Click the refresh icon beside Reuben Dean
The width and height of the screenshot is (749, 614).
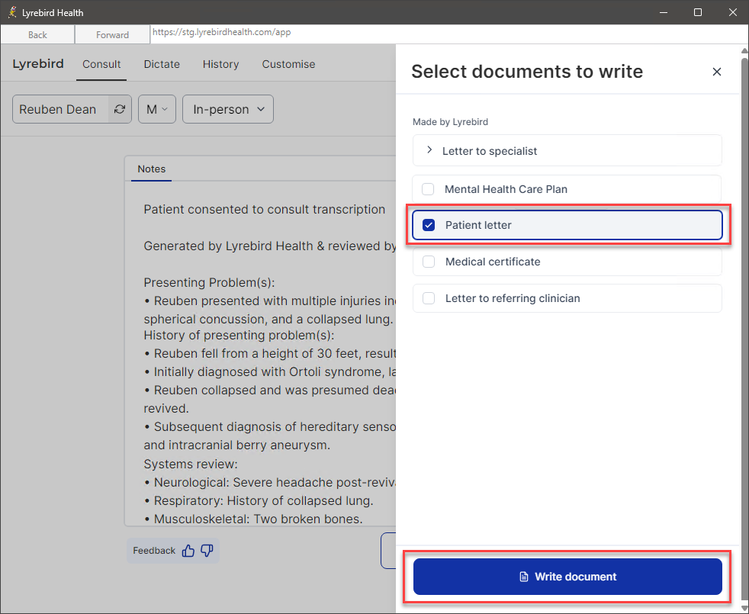click(x=120, y=109)
